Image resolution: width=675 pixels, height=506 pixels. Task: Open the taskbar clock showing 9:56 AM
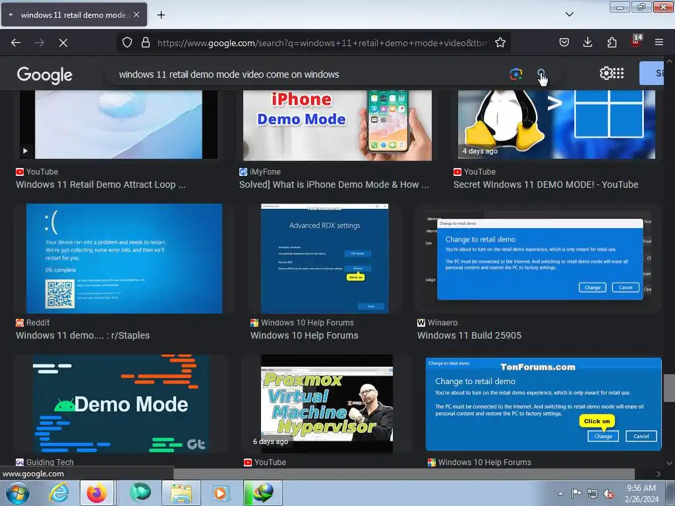point(641,493)
